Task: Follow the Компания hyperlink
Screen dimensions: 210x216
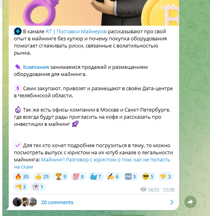Action: click(x=36, y=67)
